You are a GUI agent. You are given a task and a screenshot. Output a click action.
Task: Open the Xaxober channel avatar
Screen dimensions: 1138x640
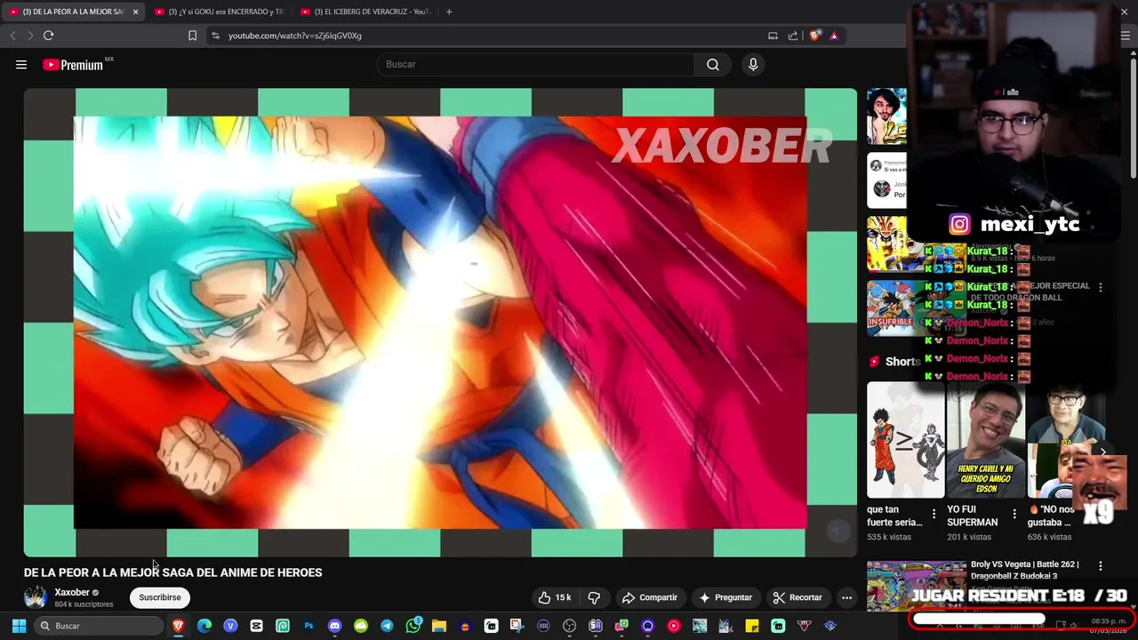[x=36, y=597]
